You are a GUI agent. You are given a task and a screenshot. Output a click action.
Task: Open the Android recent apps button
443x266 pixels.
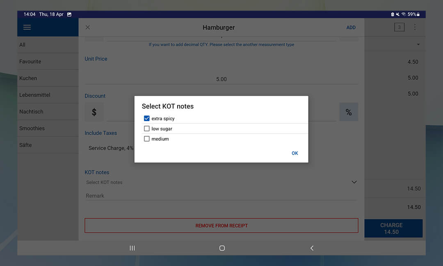coord(132,248)
